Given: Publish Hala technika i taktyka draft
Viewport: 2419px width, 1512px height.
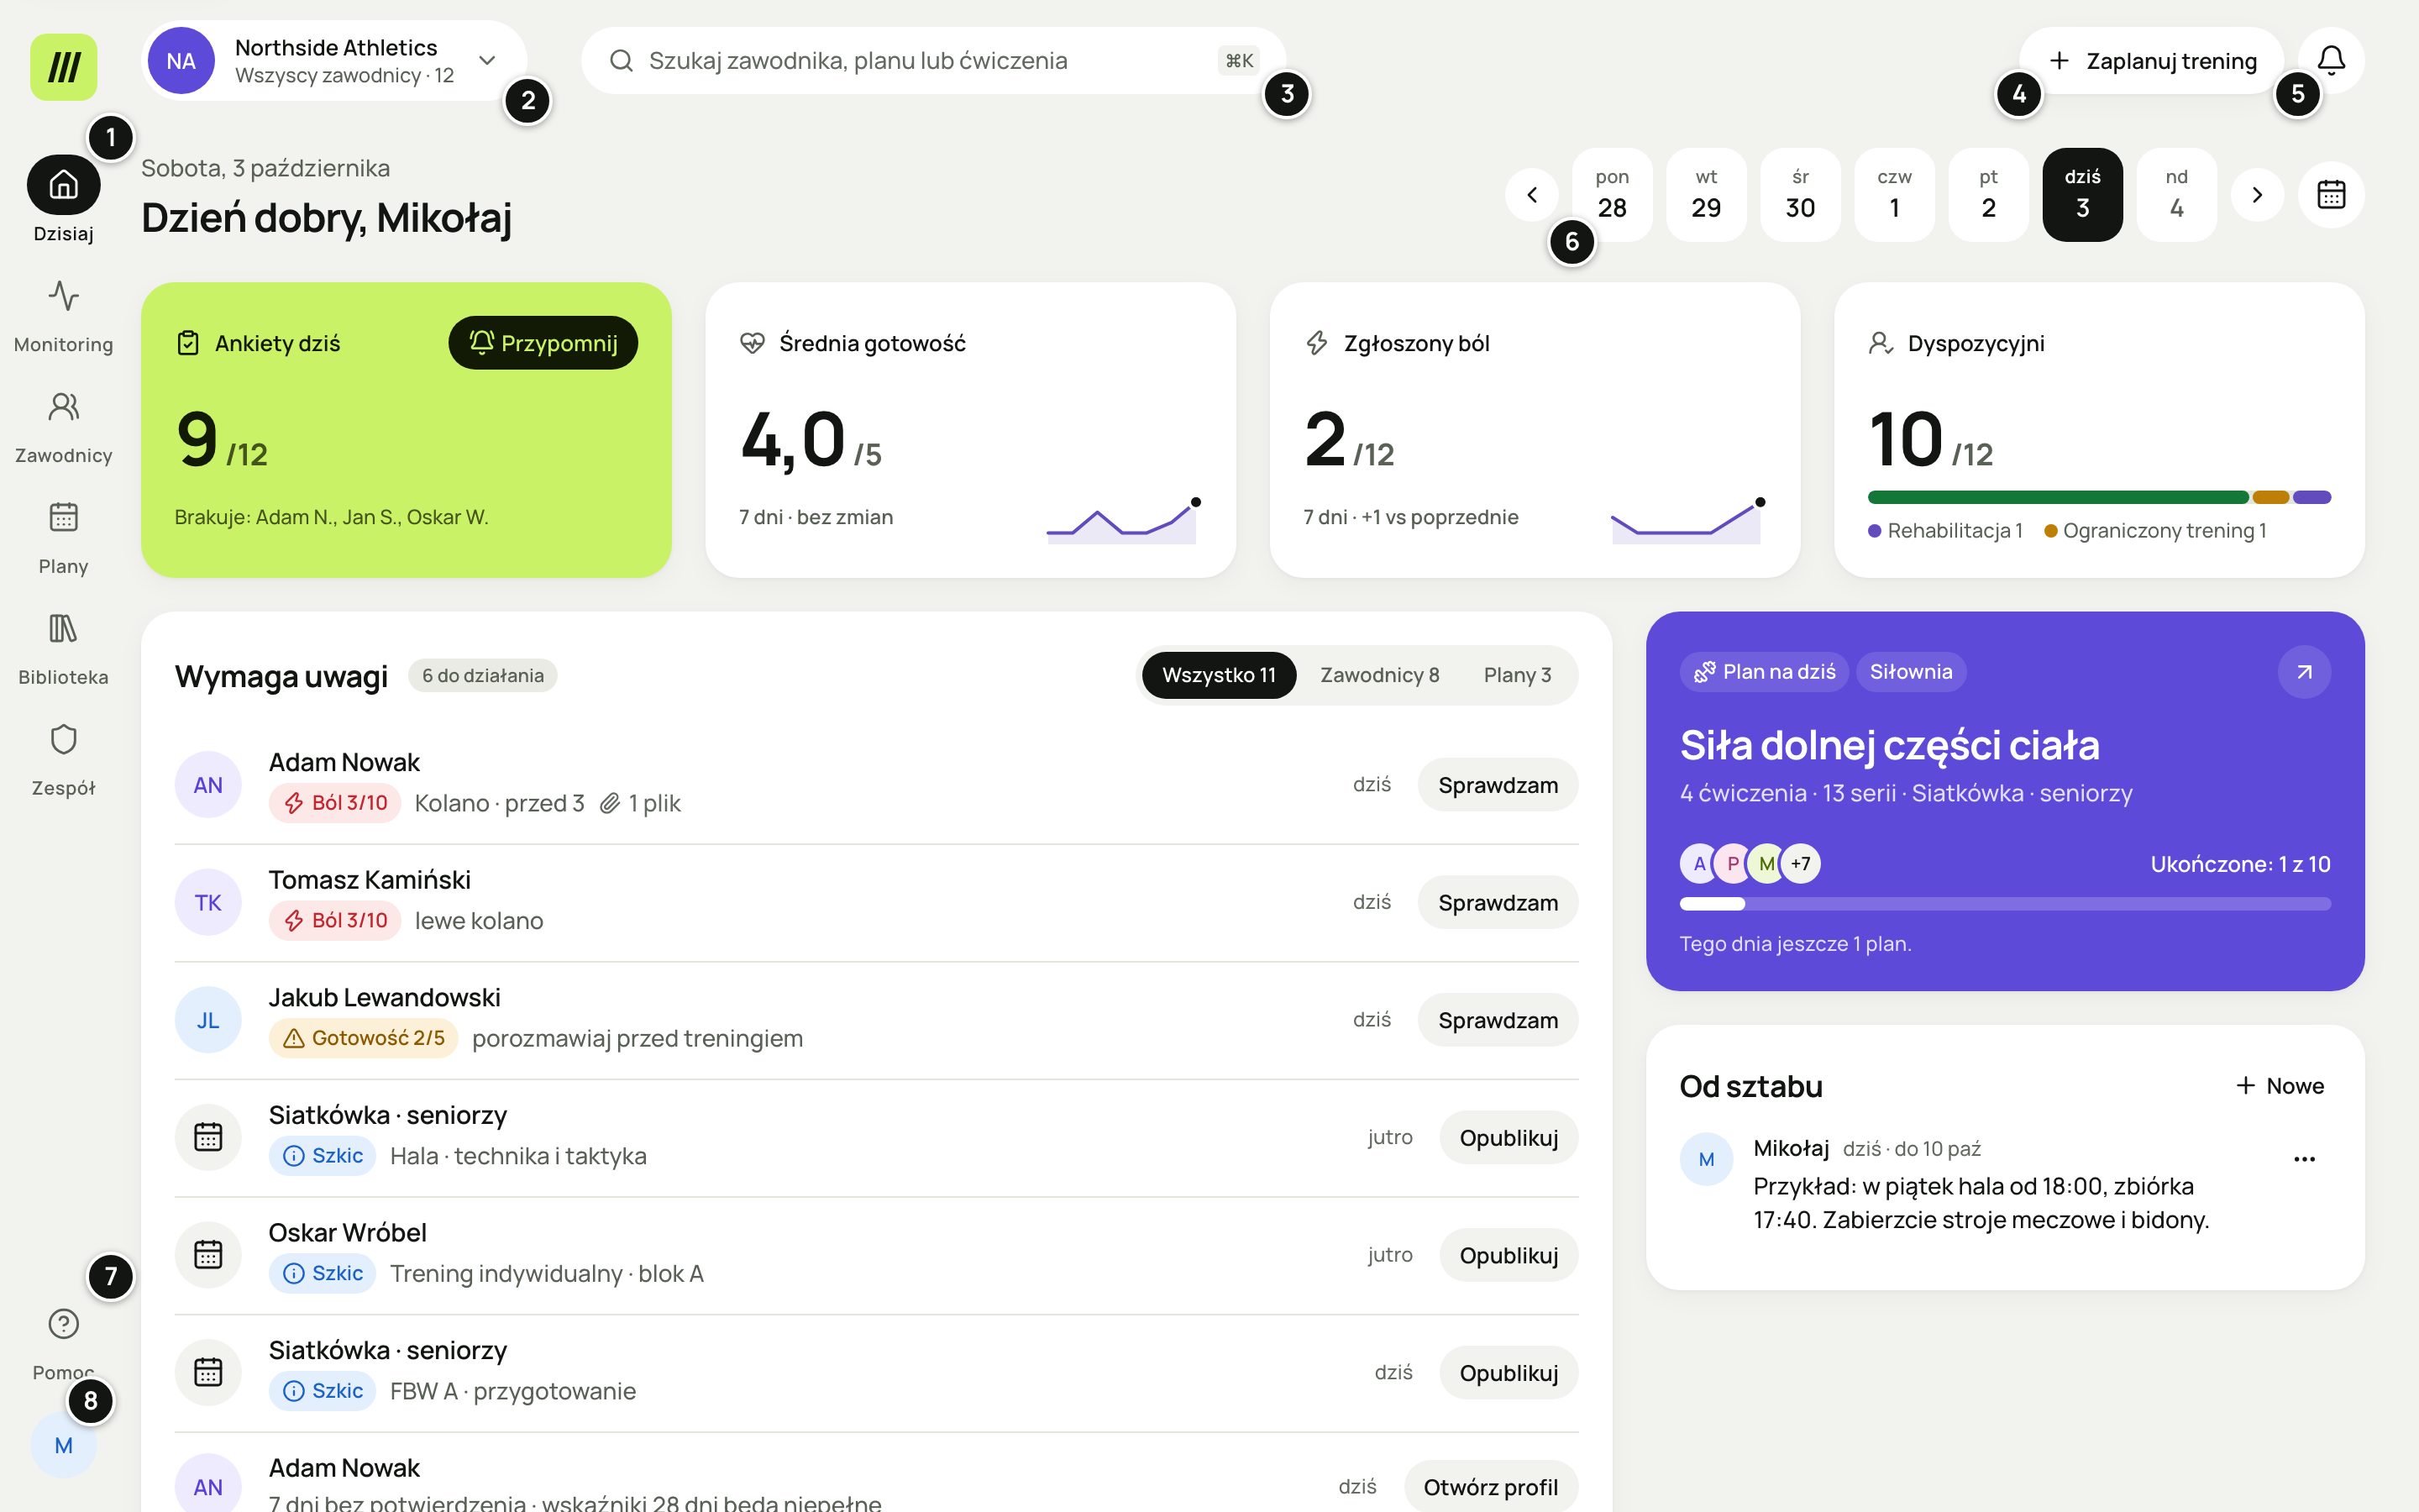Looking at the screenshot, I should 1509,1137.
